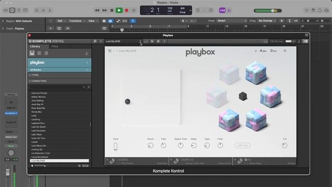Viewport: 332px width, 187px height.
Task: Switch to the Library tab
Action: [x=35, y=46]
